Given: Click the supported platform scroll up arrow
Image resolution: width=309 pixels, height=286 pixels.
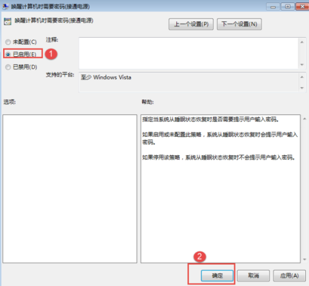Looking at the screenshot, I should 302,77.
